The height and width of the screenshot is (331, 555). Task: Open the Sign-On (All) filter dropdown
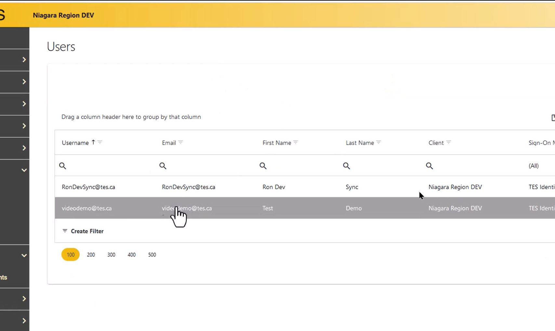(534, 166)
